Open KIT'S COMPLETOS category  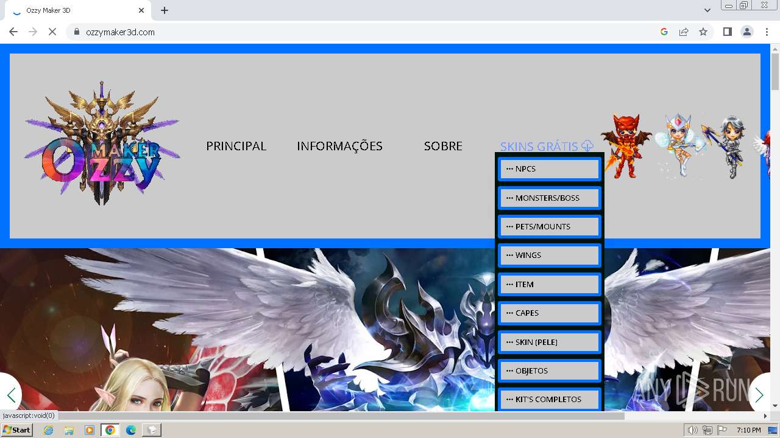tap(550, 399)
